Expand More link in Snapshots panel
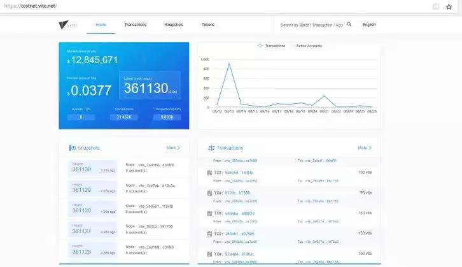 click(x=173, y=148)
